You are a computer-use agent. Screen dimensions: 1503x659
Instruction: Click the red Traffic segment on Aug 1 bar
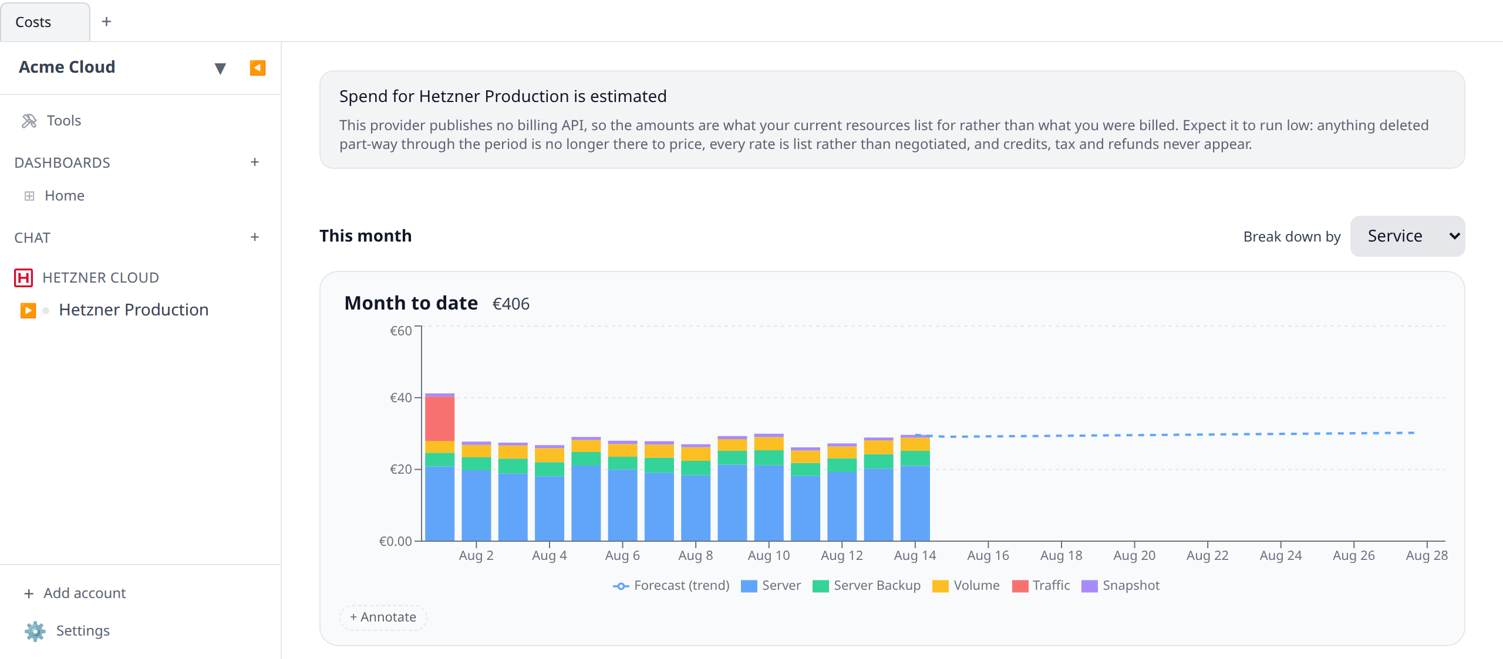440,419
